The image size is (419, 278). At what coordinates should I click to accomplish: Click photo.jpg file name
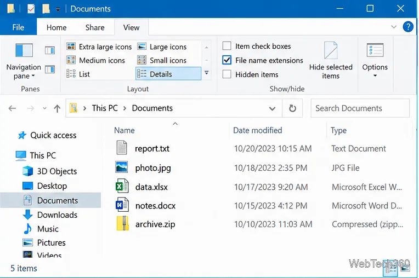[153, 168]
